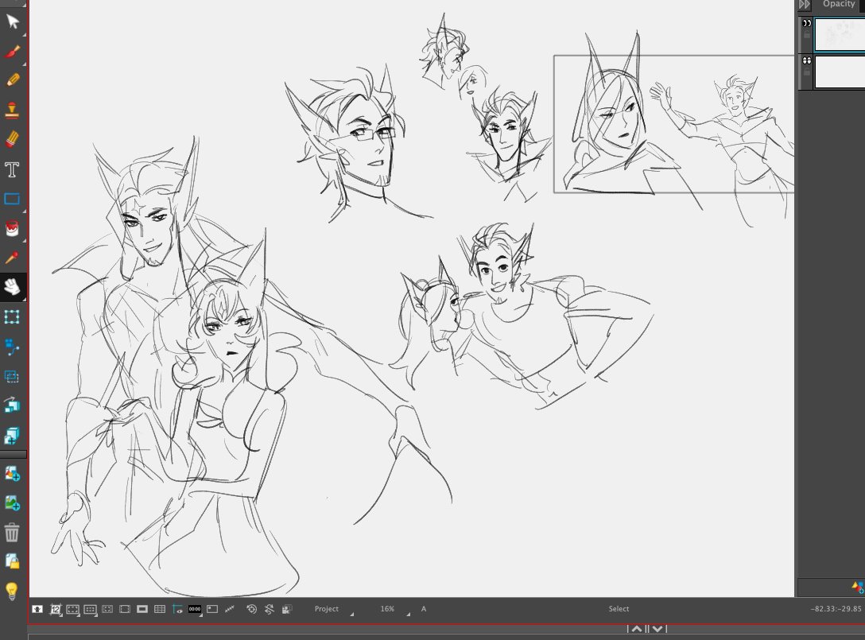Click the zigzag matte view icon
The image size is (865, 640).
[x=230, y=609]
